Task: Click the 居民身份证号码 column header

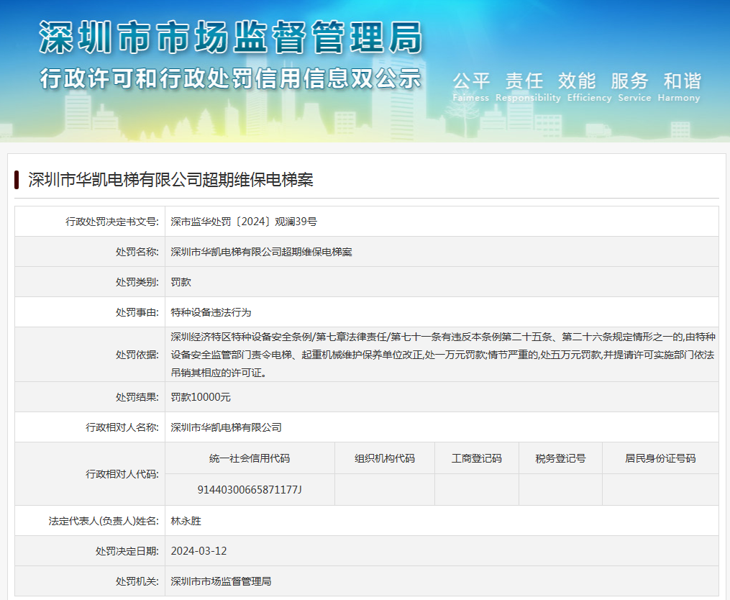Action: coord(660,458)
